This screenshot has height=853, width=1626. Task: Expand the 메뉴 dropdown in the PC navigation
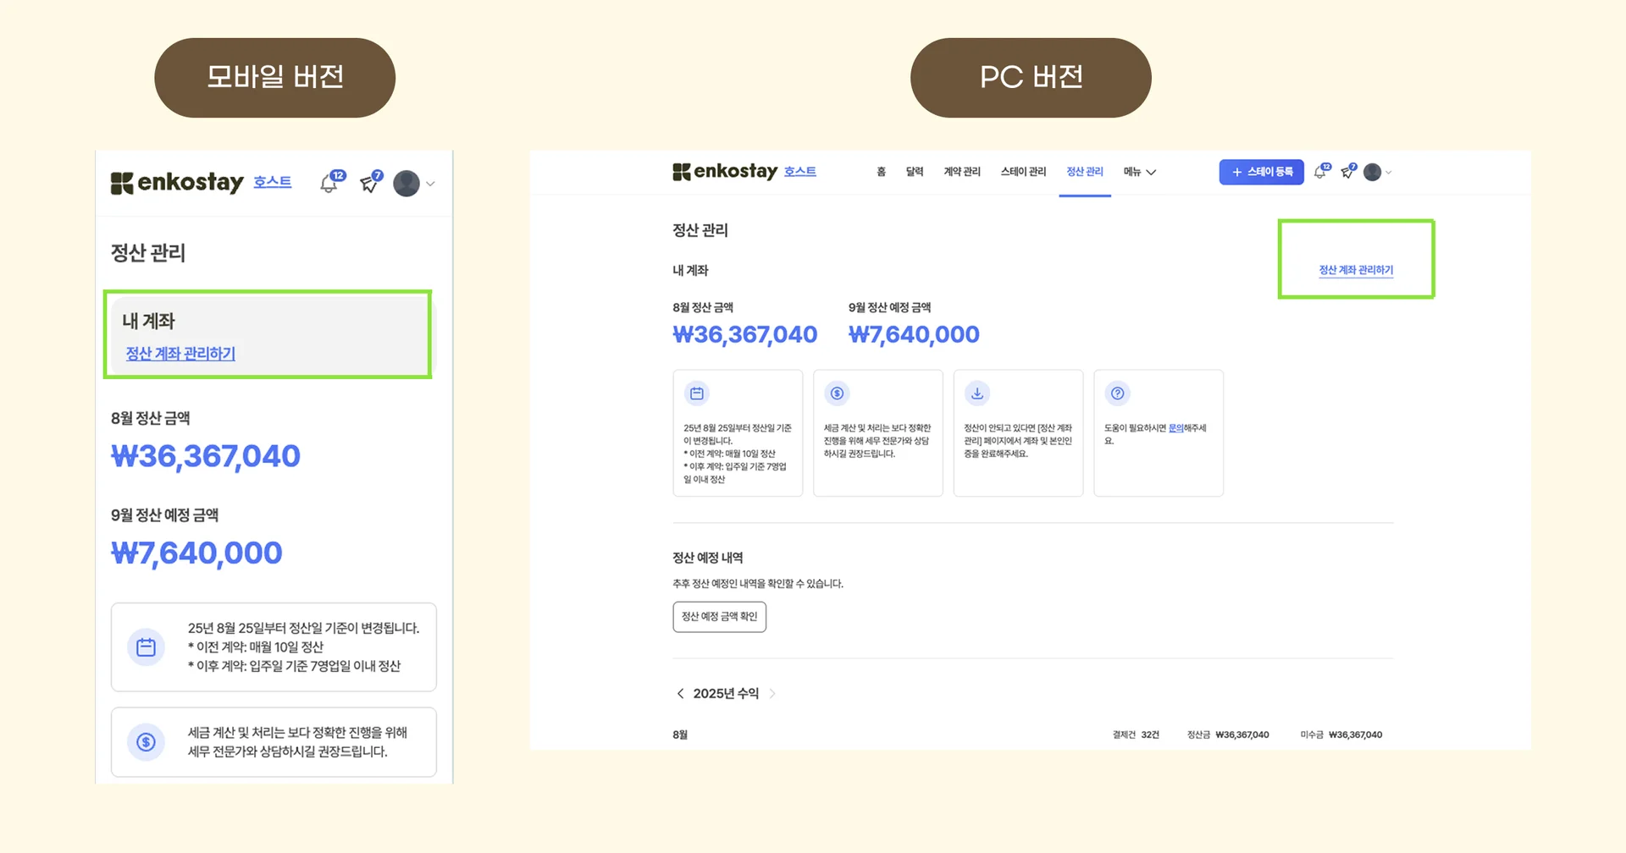pyautogui.click(x=1139, y=172)
